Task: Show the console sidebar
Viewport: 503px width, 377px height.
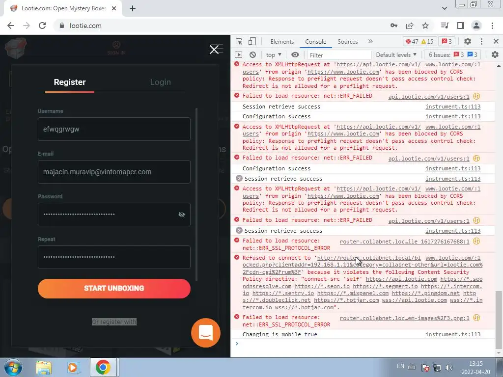Action: (238, 55)
